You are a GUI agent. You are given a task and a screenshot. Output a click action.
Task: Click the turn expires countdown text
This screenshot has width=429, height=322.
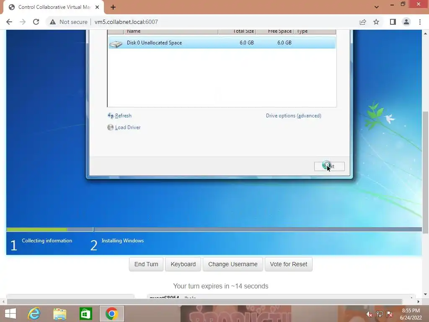[220, 286]
